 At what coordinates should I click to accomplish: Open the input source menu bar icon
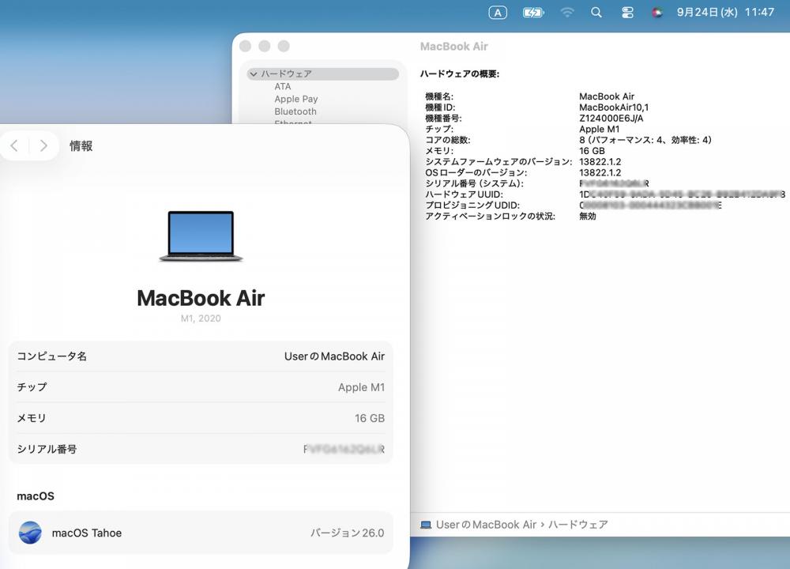(497, 13)
